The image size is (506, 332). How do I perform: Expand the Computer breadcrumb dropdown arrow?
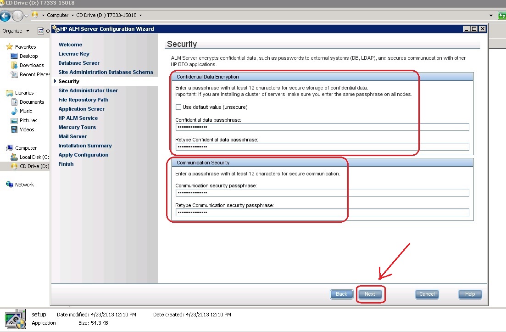click(x=72, y=15)
